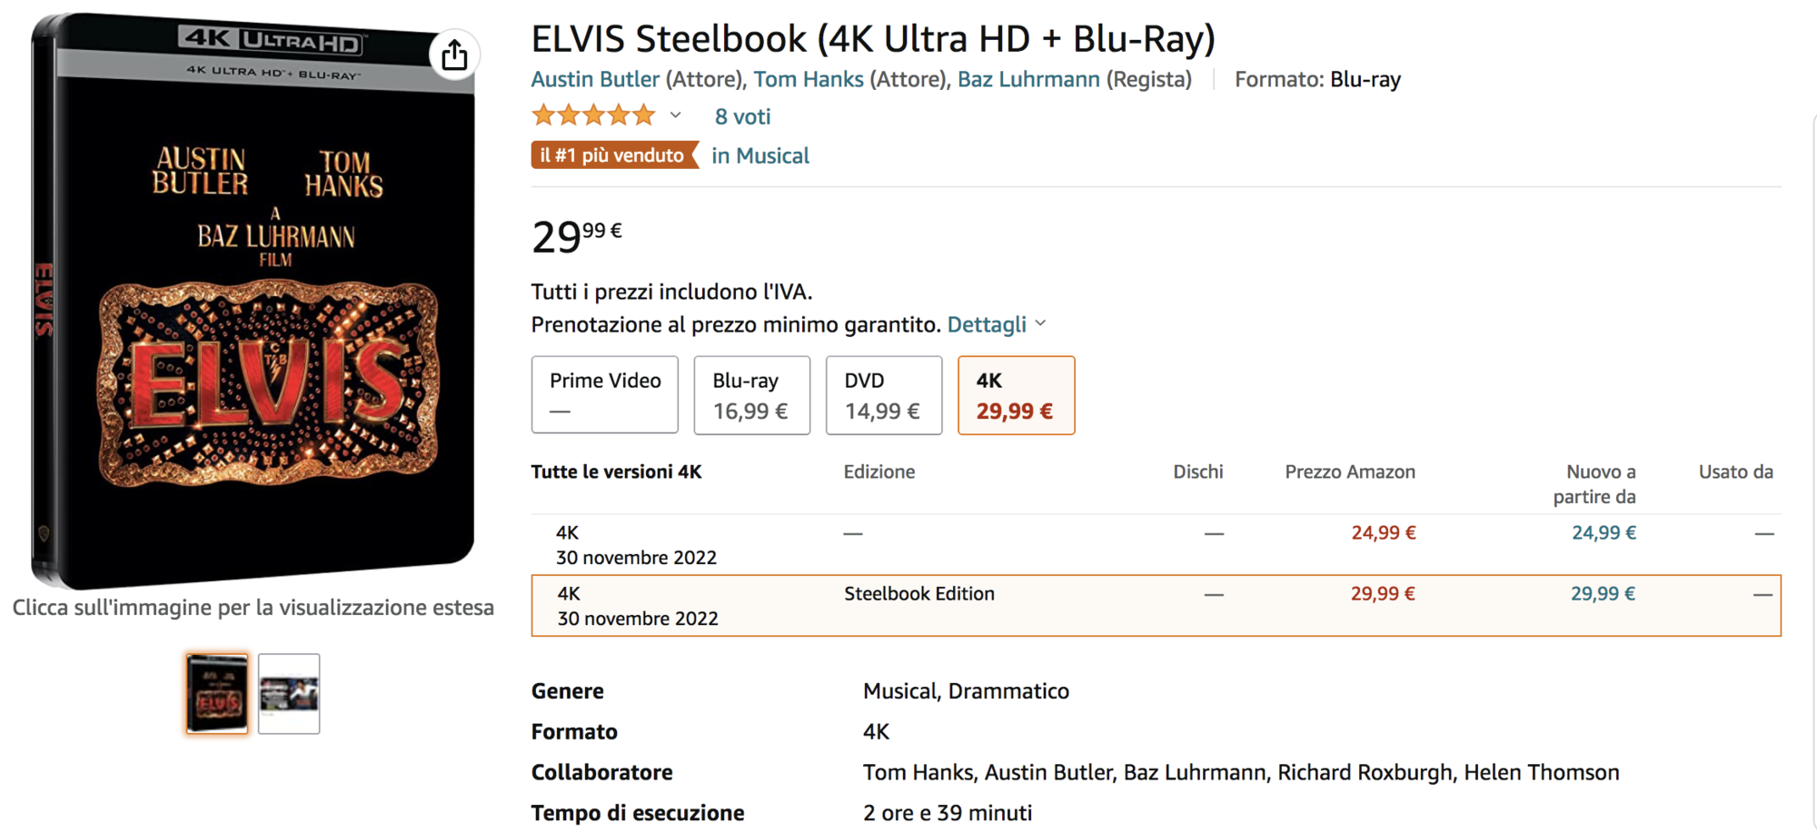Image resolution: width=1817 pixels, height=833 pixels.
Task: Click the #1 più venduto badge
Action: 614,155
